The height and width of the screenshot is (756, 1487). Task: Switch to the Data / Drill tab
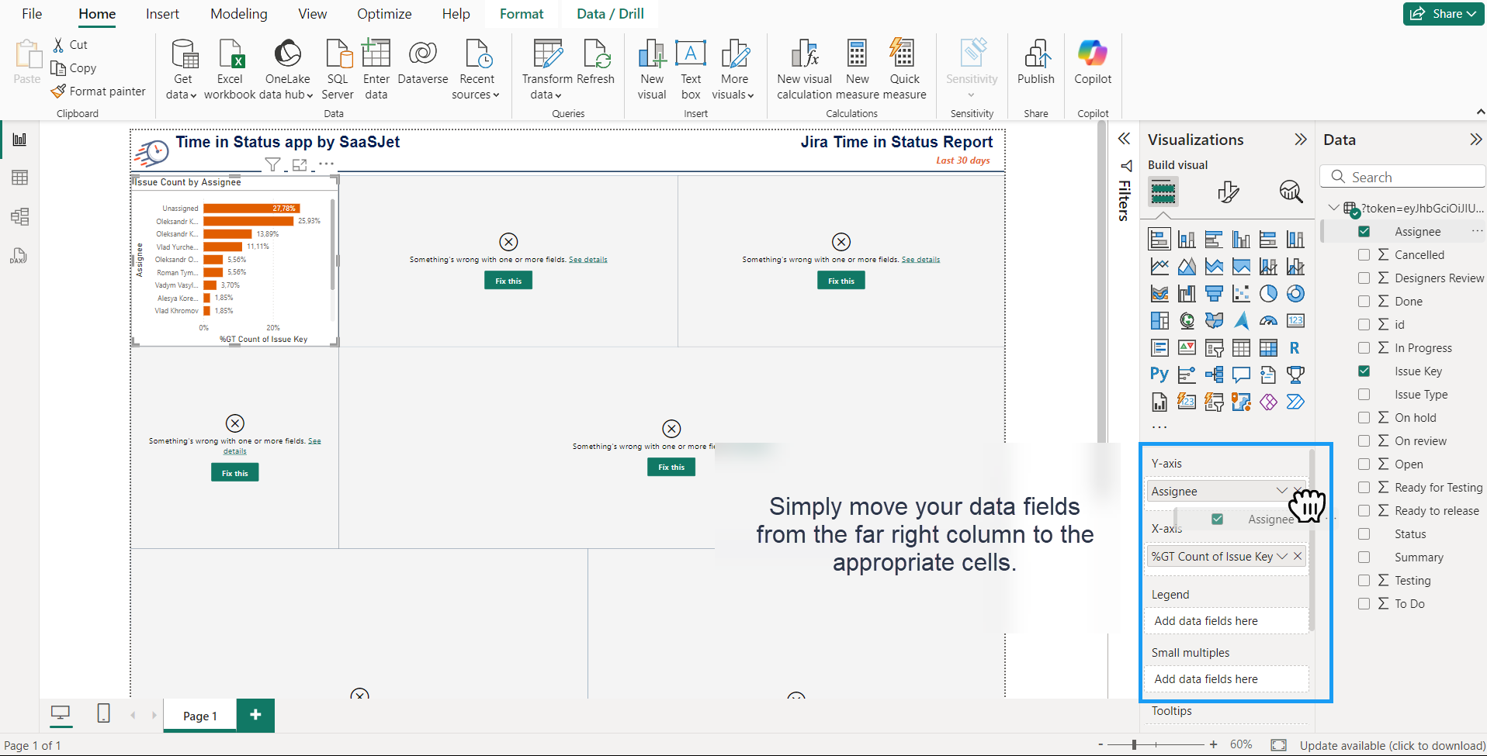click(x=610, y=14)
